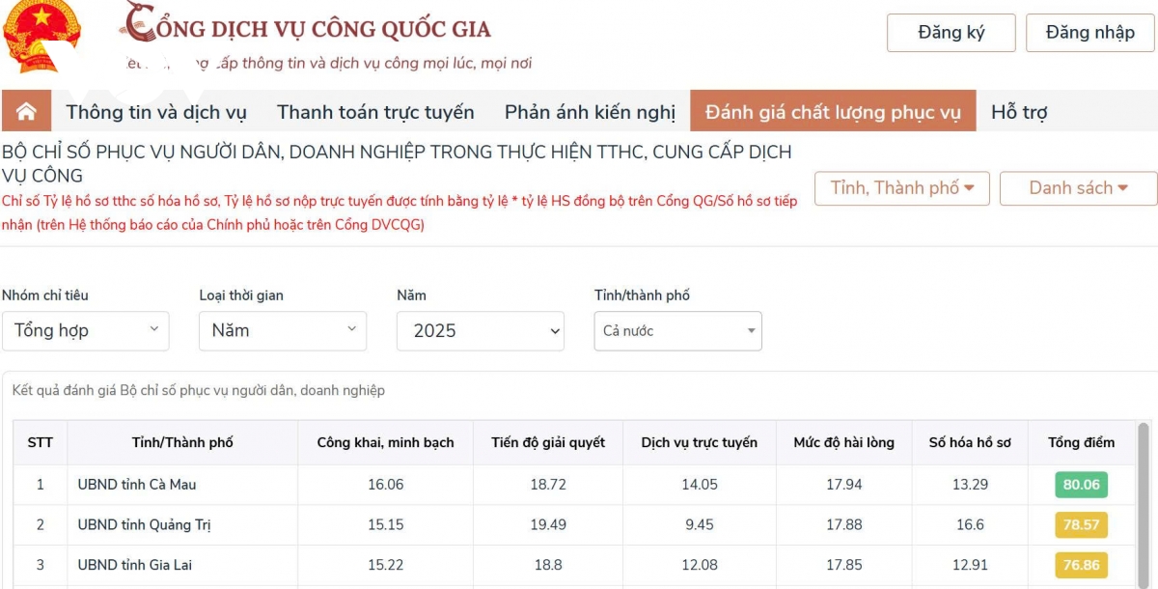Open the Tỉnh, Thành phố dropdown button

tap(902, 188)
